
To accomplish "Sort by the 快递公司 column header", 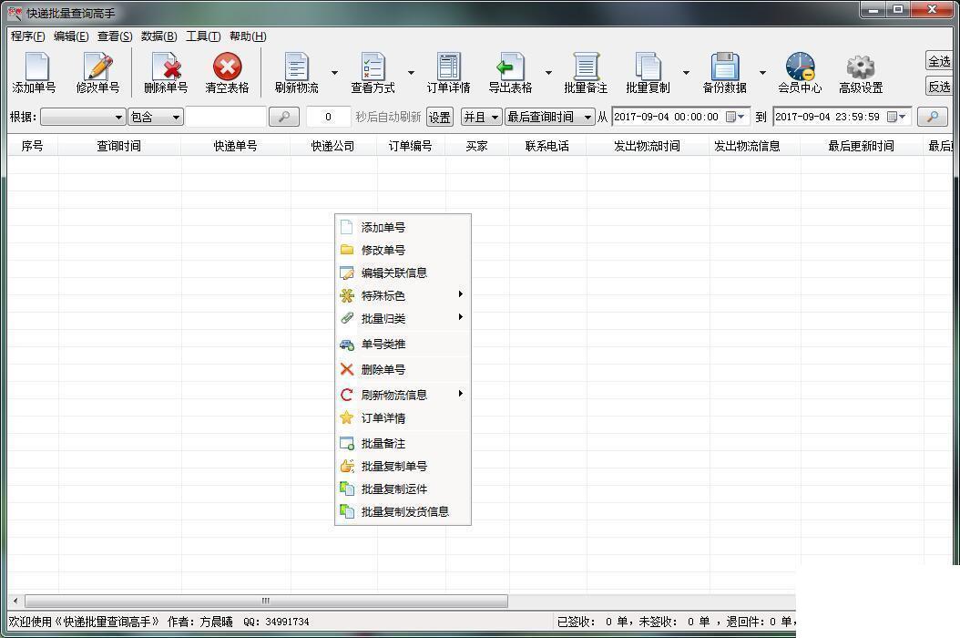I will tap(333, 146).
